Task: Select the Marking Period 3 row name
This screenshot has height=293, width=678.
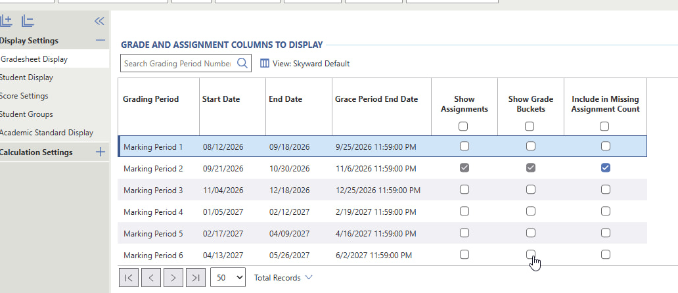Action: click(153, 190)
